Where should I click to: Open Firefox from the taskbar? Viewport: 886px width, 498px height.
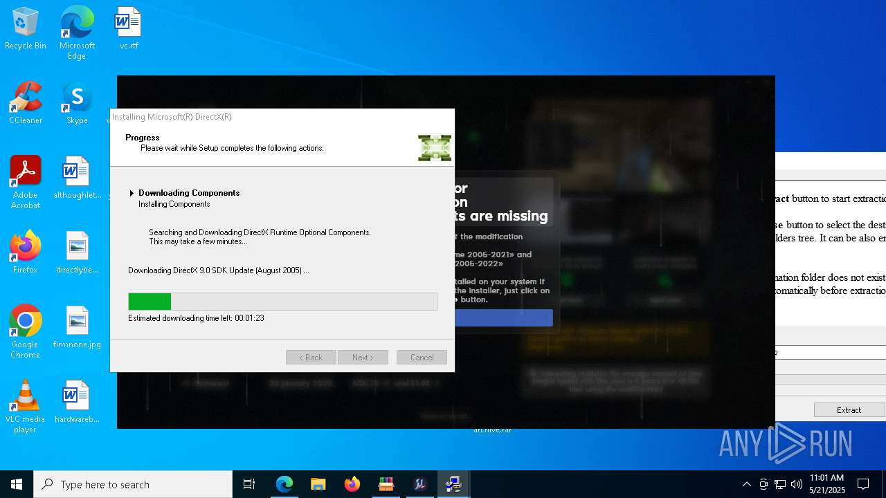click(x=352, y=484)
